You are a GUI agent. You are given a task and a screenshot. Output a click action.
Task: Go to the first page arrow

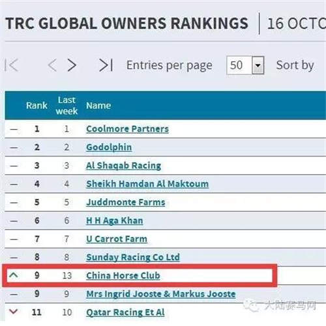coord(11,65)
